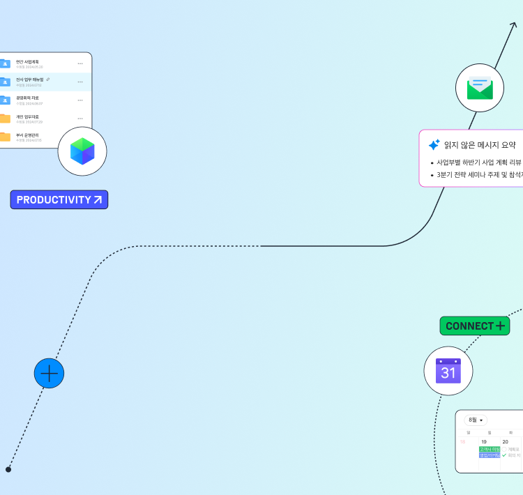
Task: Open more options for 개인 업무자료 folder
Action: tap(80, 119)
